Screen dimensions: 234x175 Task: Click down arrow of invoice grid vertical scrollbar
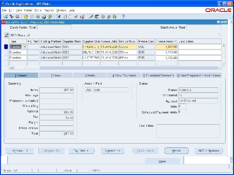pyautogui.click(x=224, y=65)
